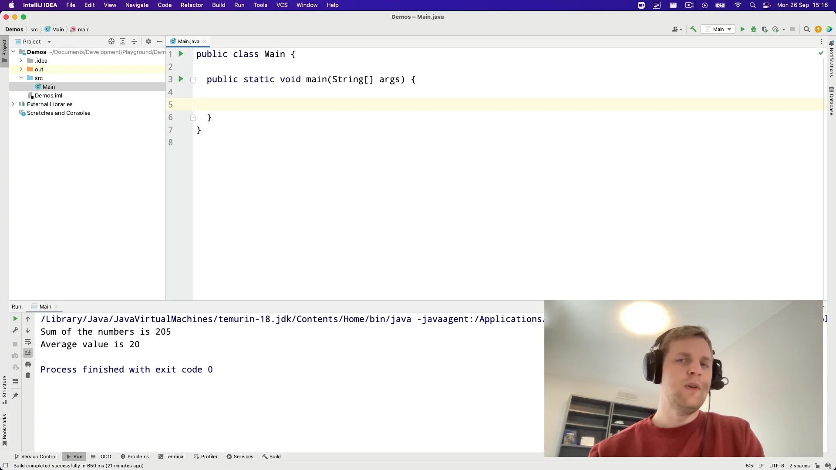Image resolution: width=836 pixels, height=470 pixels.
Task: Run Main with coverage shield icon
Action: coord(765,29)
